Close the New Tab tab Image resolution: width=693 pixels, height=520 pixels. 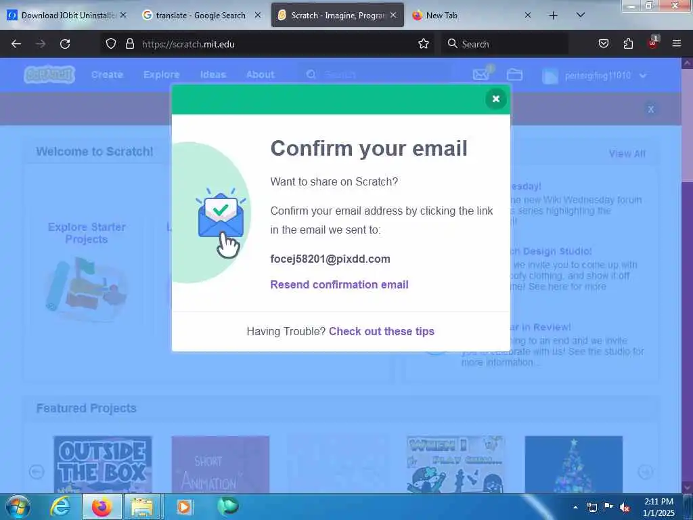click(x=528, y=15)
